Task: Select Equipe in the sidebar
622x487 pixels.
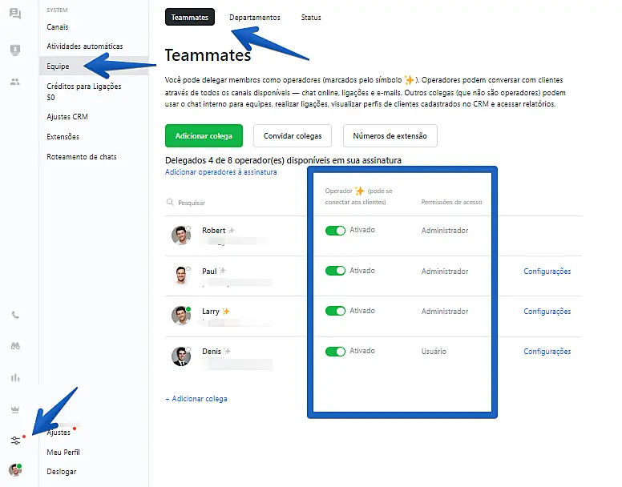Action: (94, 66)
